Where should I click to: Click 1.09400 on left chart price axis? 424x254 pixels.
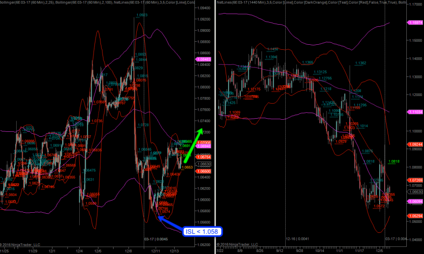(204, 8)
